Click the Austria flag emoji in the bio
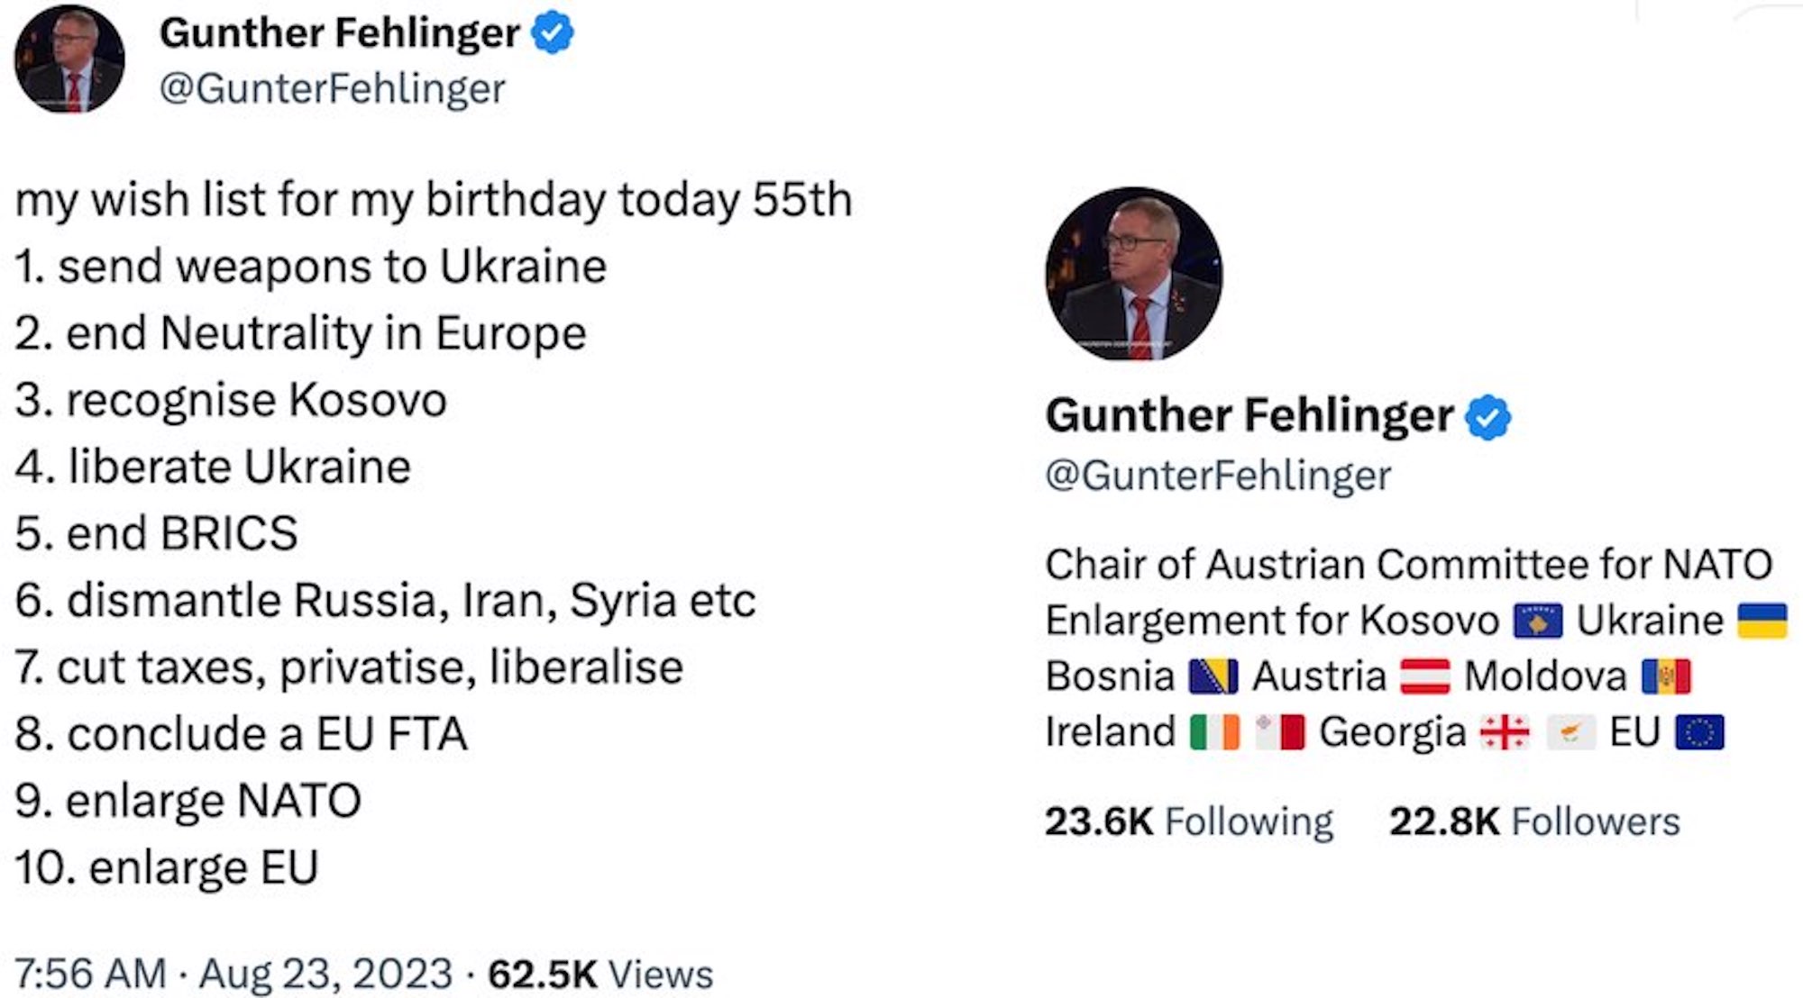This screenshot has height=998, width=1803. (x=1424, y=677)
